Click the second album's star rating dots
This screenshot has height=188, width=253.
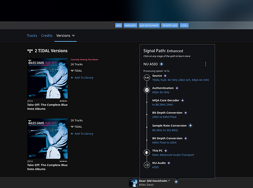pyautogui.click(x=64, y=161)
